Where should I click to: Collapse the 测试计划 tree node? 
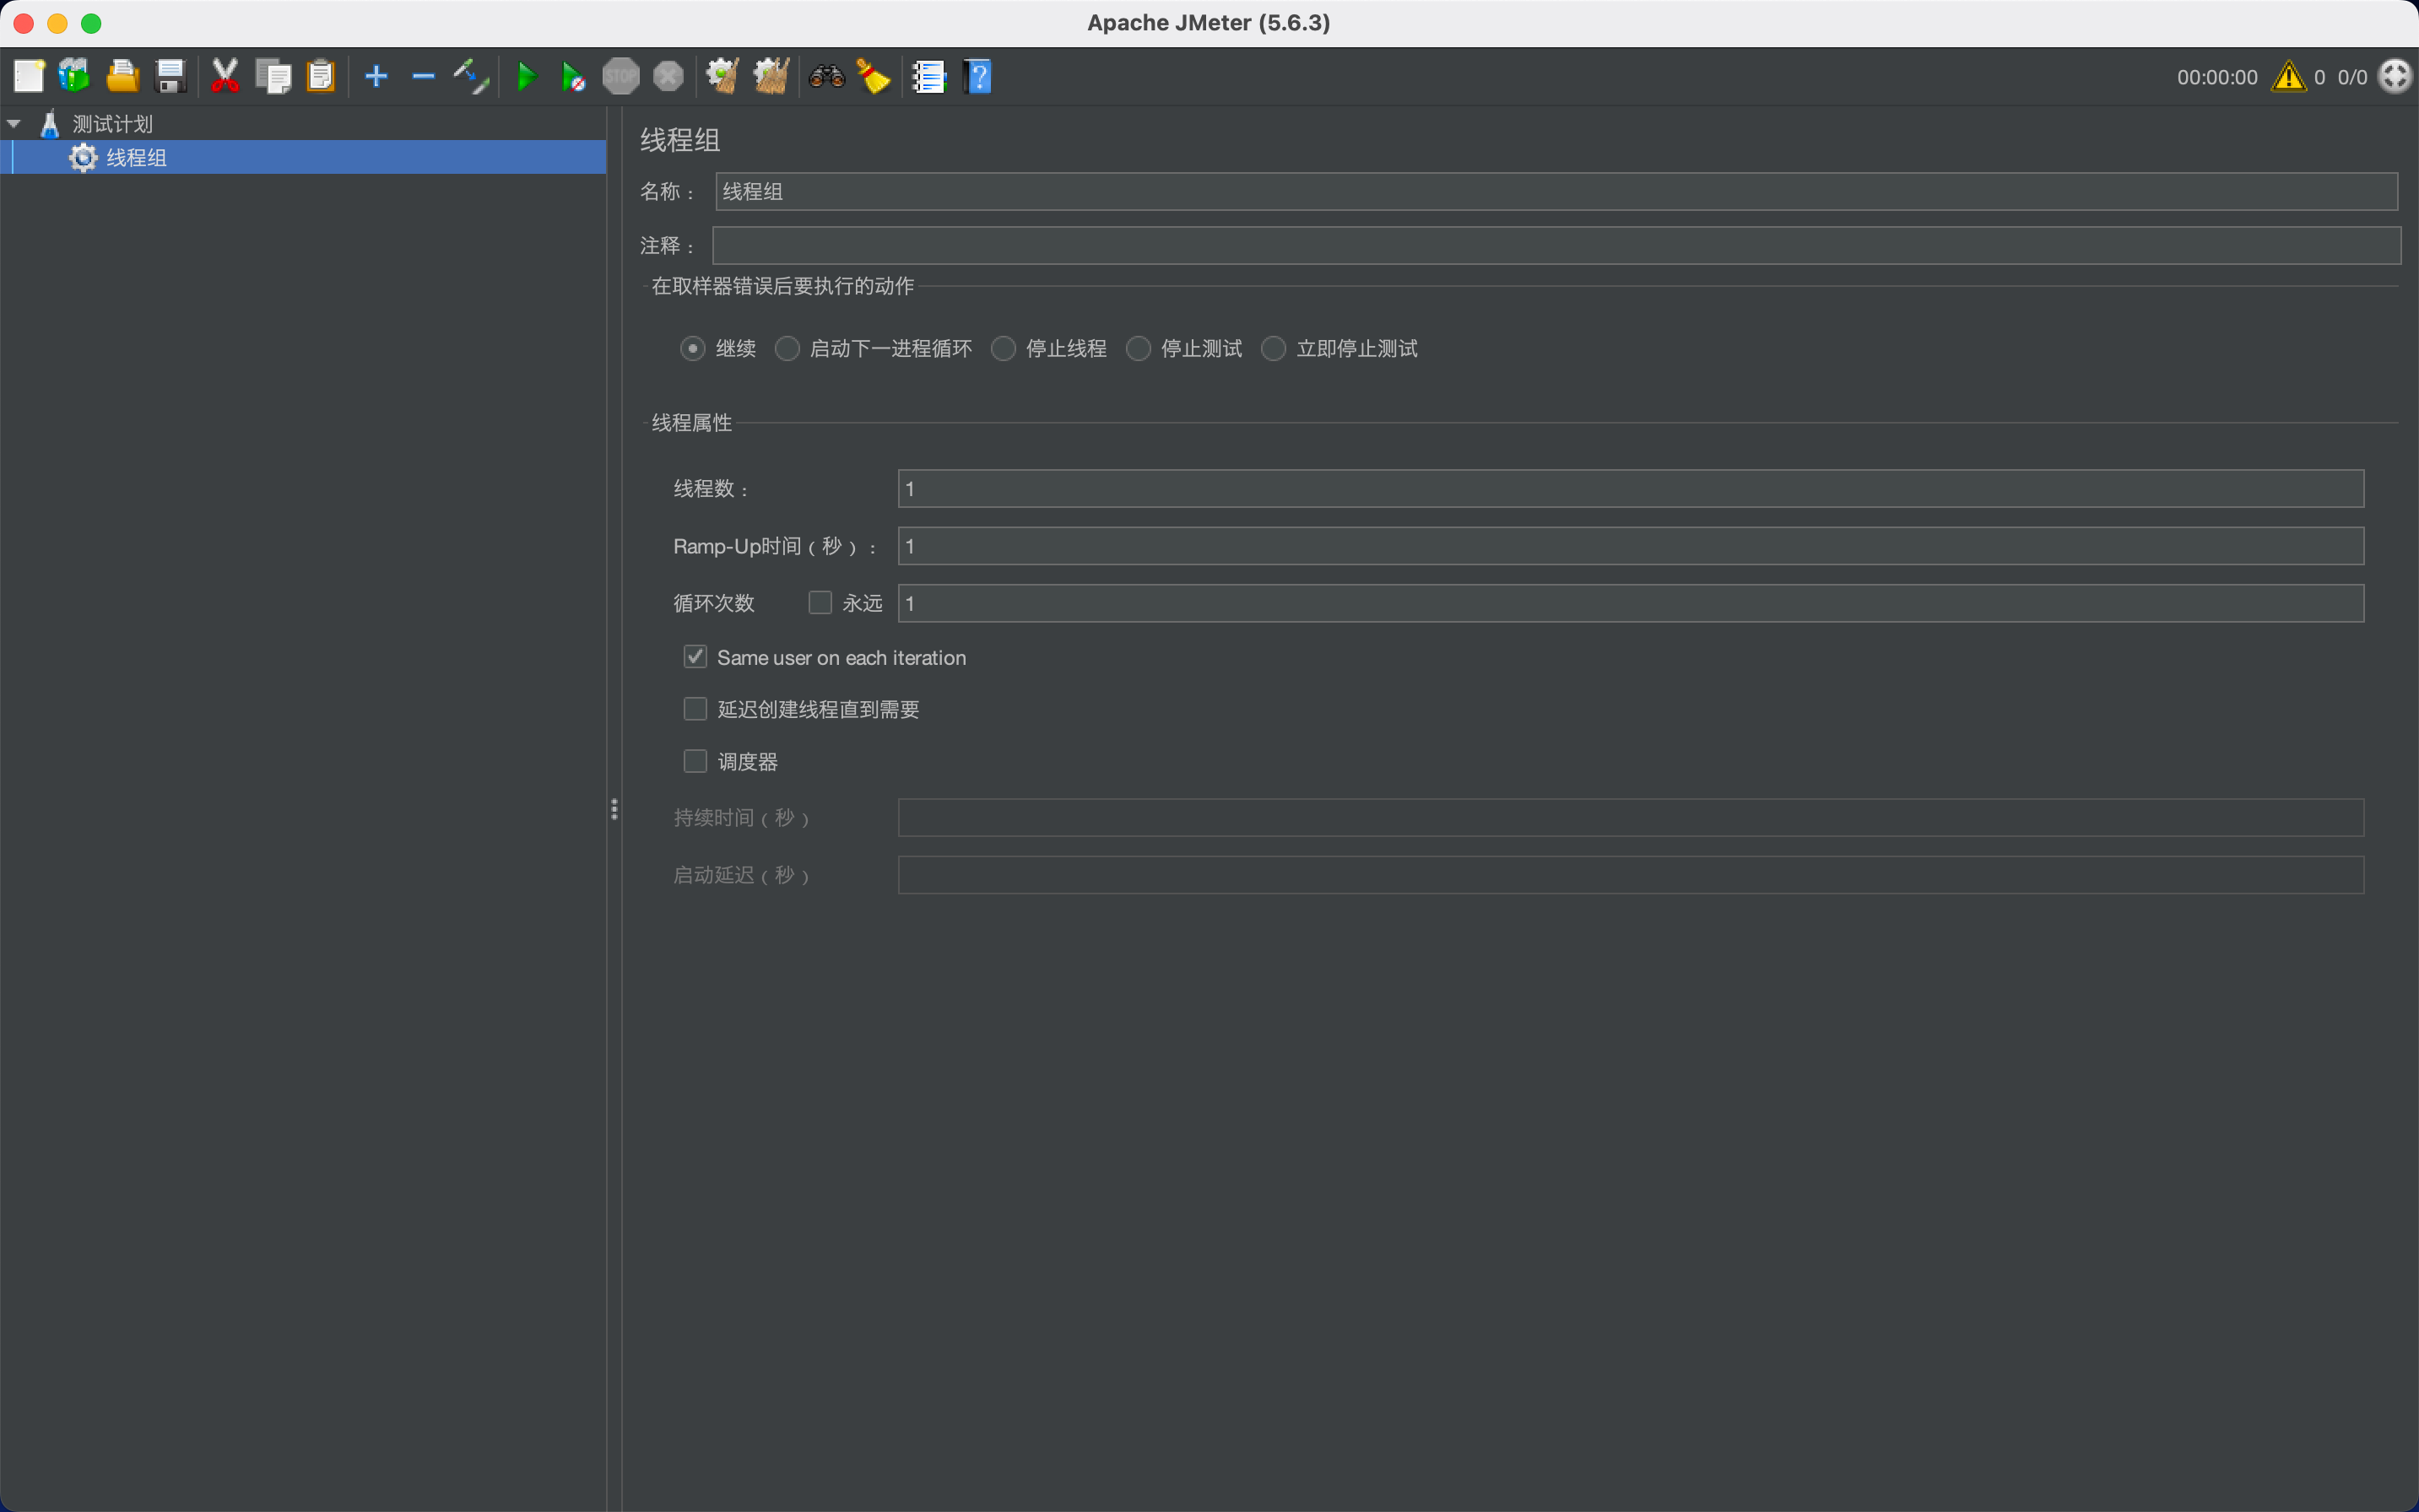[x=14, y=124]
